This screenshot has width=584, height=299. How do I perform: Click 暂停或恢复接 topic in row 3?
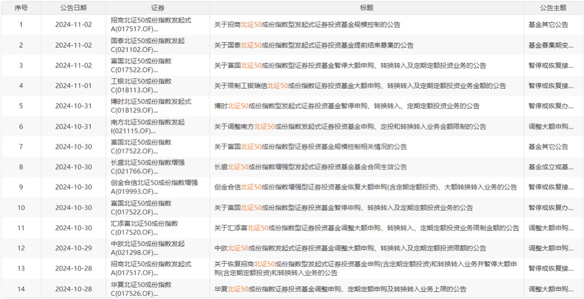(551, 66)
